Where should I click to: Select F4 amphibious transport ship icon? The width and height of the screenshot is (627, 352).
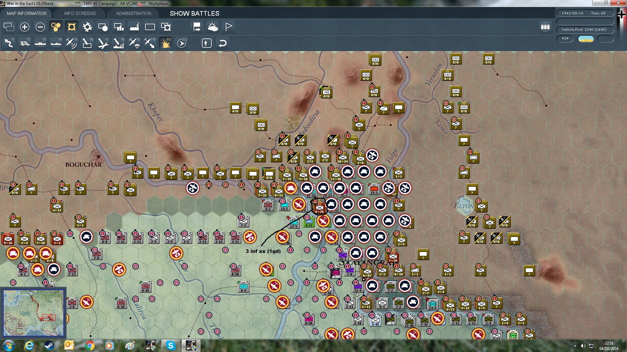tap(56, 43)
